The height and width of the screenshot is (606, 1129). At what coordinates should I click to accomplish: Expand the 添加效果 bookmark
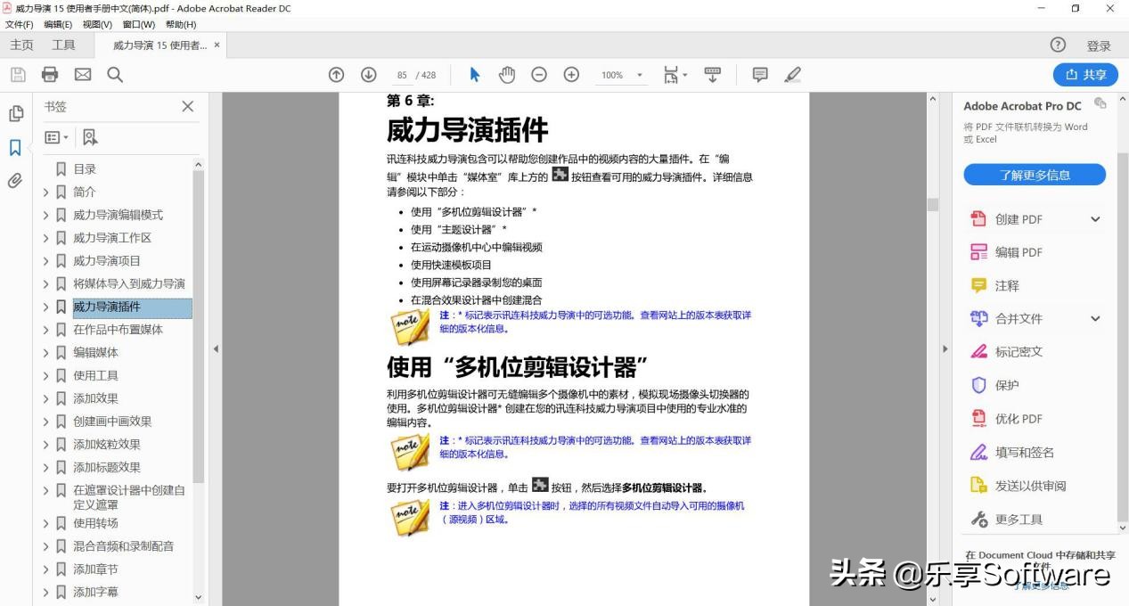click(x=45, y=398)
